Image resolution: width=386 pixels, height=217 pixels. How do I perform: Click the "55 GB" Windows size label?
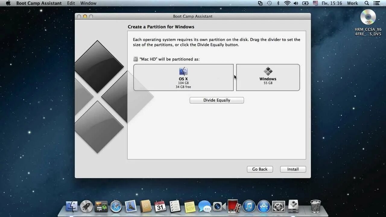268,83
